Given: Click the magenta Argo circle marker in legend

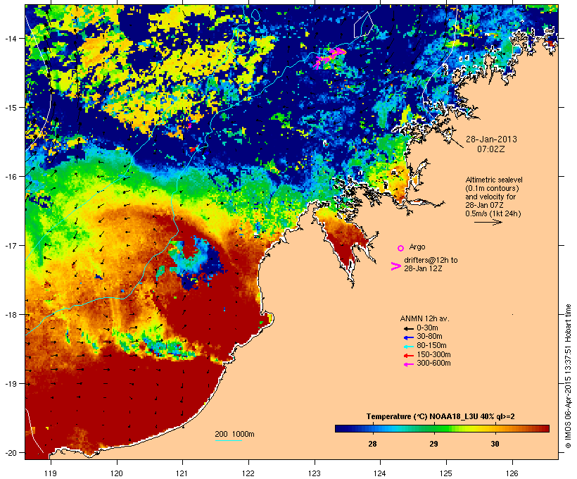Looking at the screenshot, I should (401, 249).
